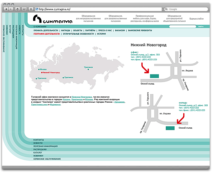The image size is (212, 173).
Task: Click the site search input box
Action: (x=183, y=26)
